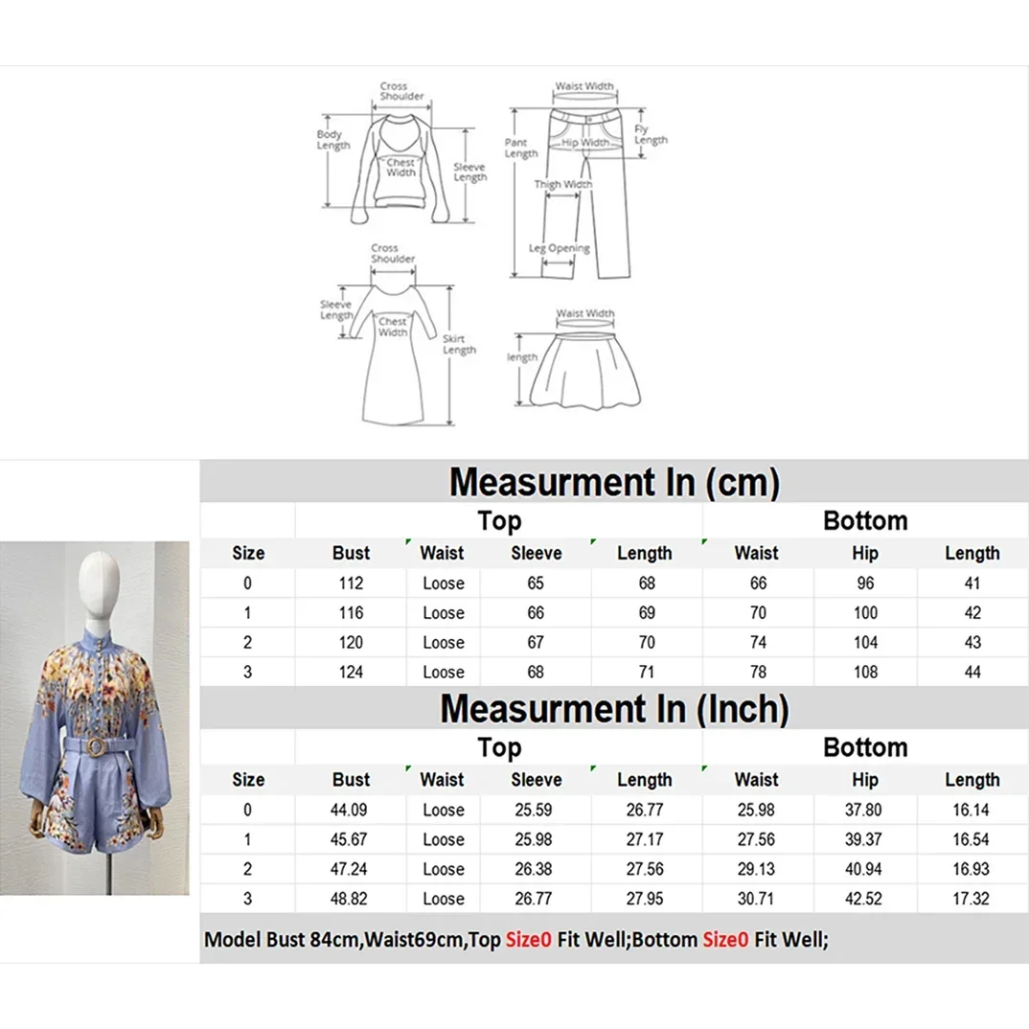Select hip value 40.94

(x=863, y=868)
